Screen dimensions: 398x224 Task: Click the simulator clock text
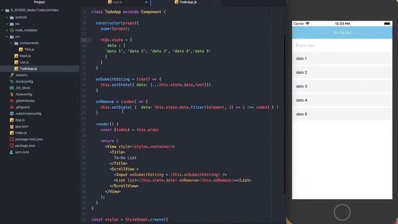(x=342, y=24)
